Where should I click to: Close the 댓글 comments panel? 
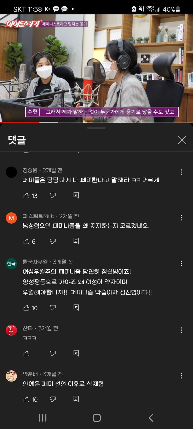click(182, 140)
